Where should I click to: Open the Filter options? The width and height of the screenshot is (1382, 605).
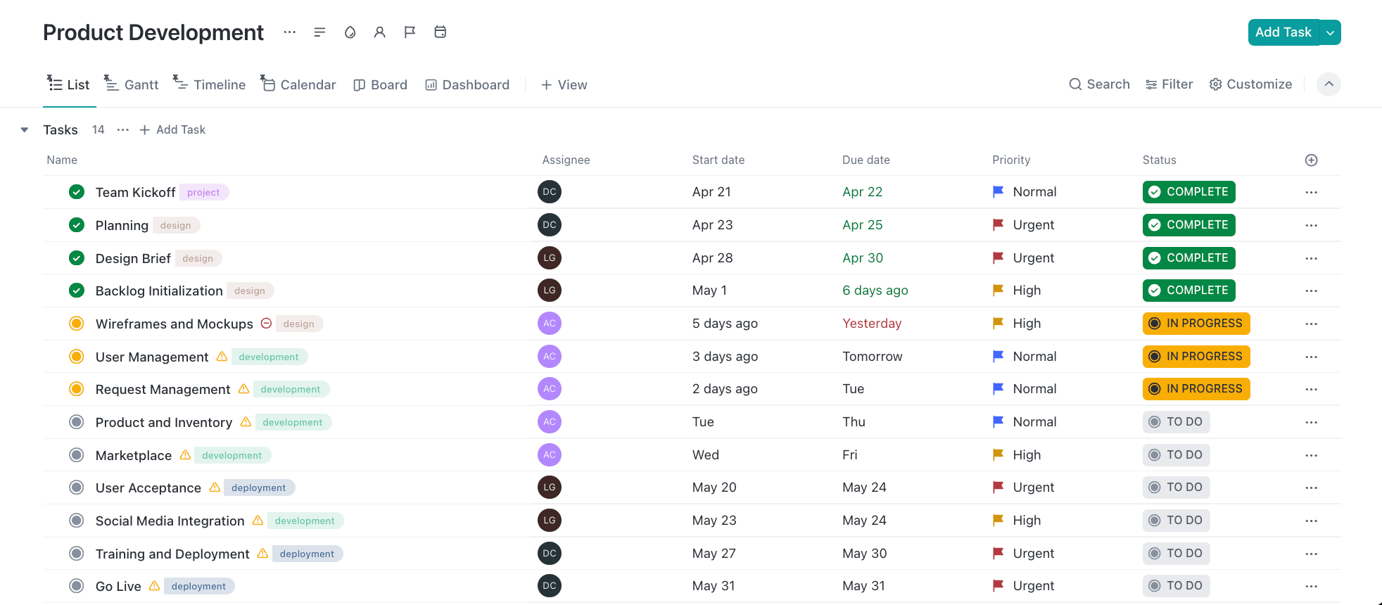tap(1169, 84)
